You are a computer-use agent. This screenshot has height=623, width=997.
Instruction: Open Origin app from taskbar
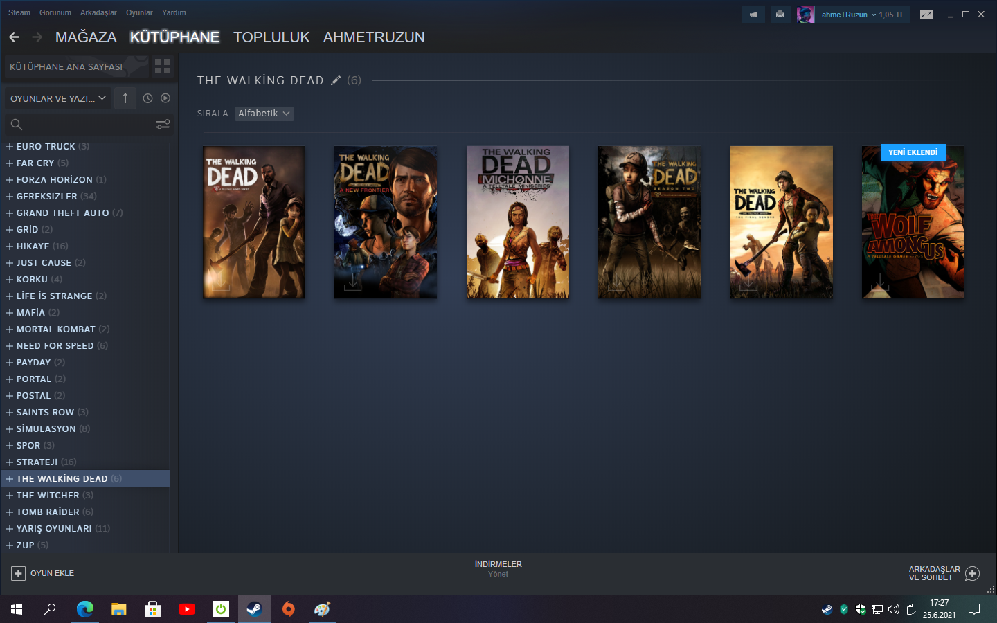point(289,609)
